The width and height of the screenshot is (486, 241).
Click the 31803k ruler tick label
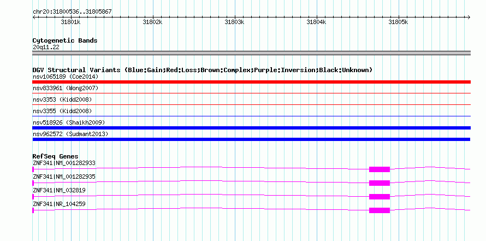[234, 22]
